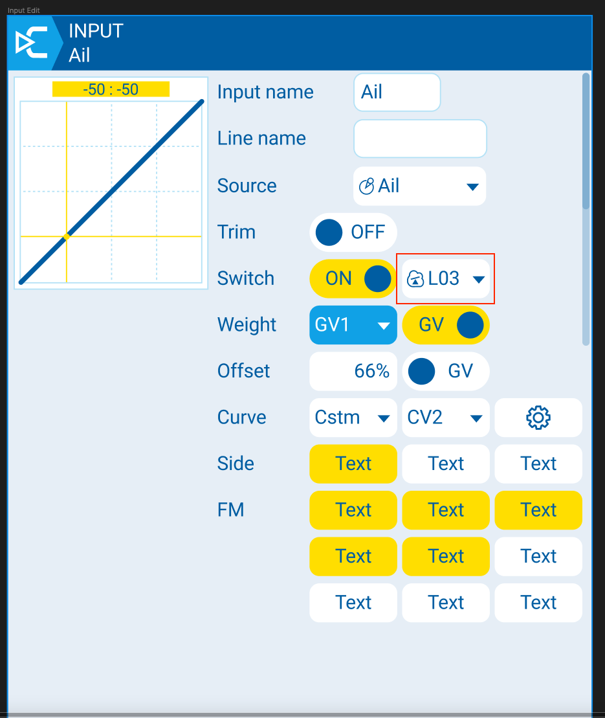Edit the Input name field containing Ail

click(x=397, y=92)
